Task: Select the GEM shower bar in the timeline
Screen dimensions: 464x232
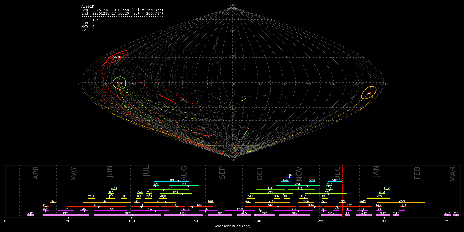Action: 335,181
